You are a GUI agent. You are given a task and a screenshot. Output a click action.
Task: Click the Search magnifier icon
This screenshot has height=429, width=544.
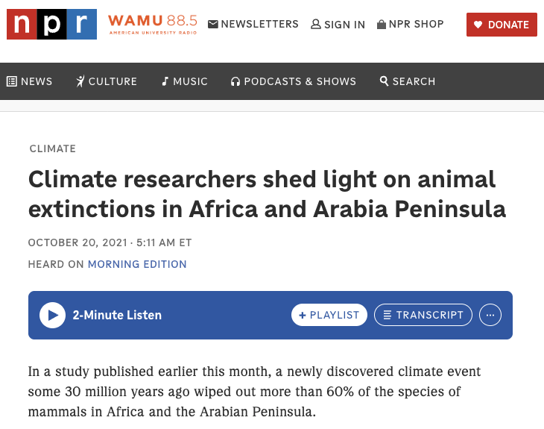click(385, 81)
